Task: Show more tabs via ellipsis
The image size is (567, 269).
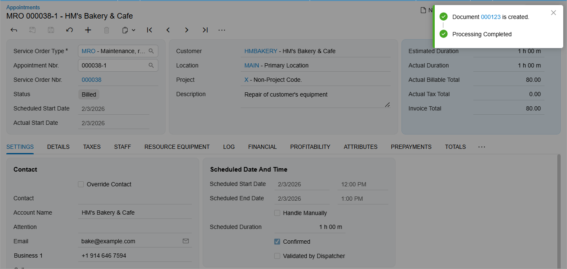Action: [x=482, y=147]
